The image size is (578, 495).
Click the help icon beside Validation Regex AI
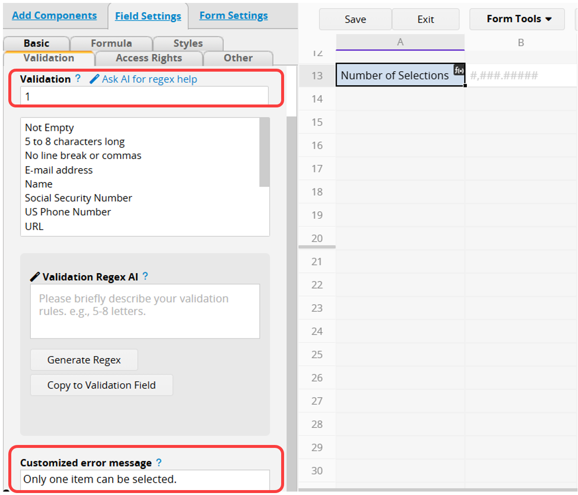[x=145, y=276]
